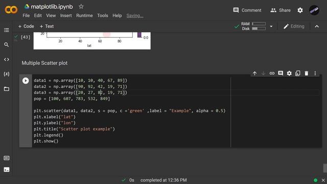The height and width of the screenshot is (184, 327).
Task: Delete the current cell
Action: [307, 73]
